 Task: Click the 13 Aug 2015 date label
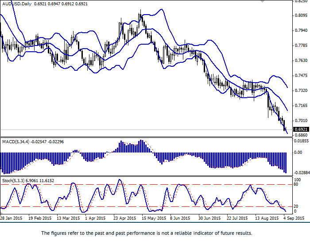pyautogui.click(x=267, y=218)
